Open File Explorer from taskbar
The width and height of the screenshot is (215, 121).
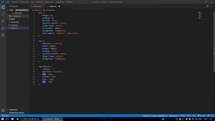[x=12, y=119]
